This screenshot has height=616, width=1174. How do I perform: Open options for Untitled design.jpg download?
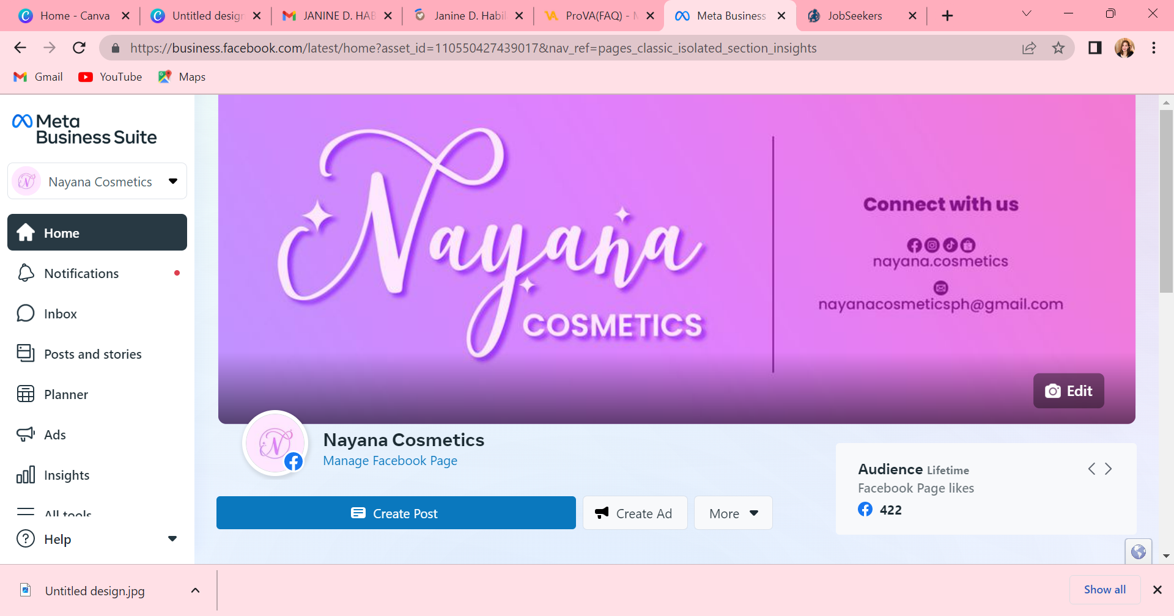[195, 590]
